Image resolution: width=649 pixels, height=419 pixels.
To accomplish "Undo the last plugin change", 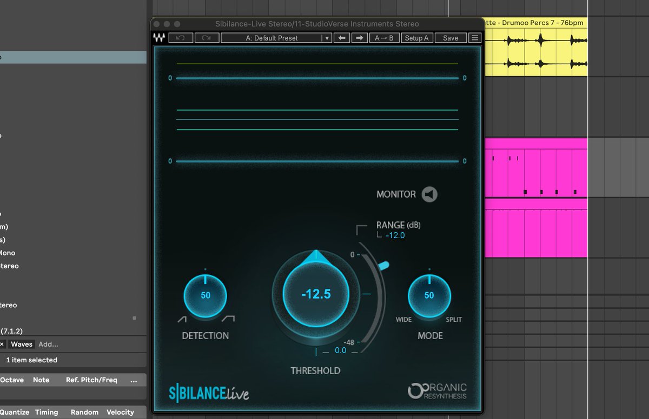I will 181,38.
